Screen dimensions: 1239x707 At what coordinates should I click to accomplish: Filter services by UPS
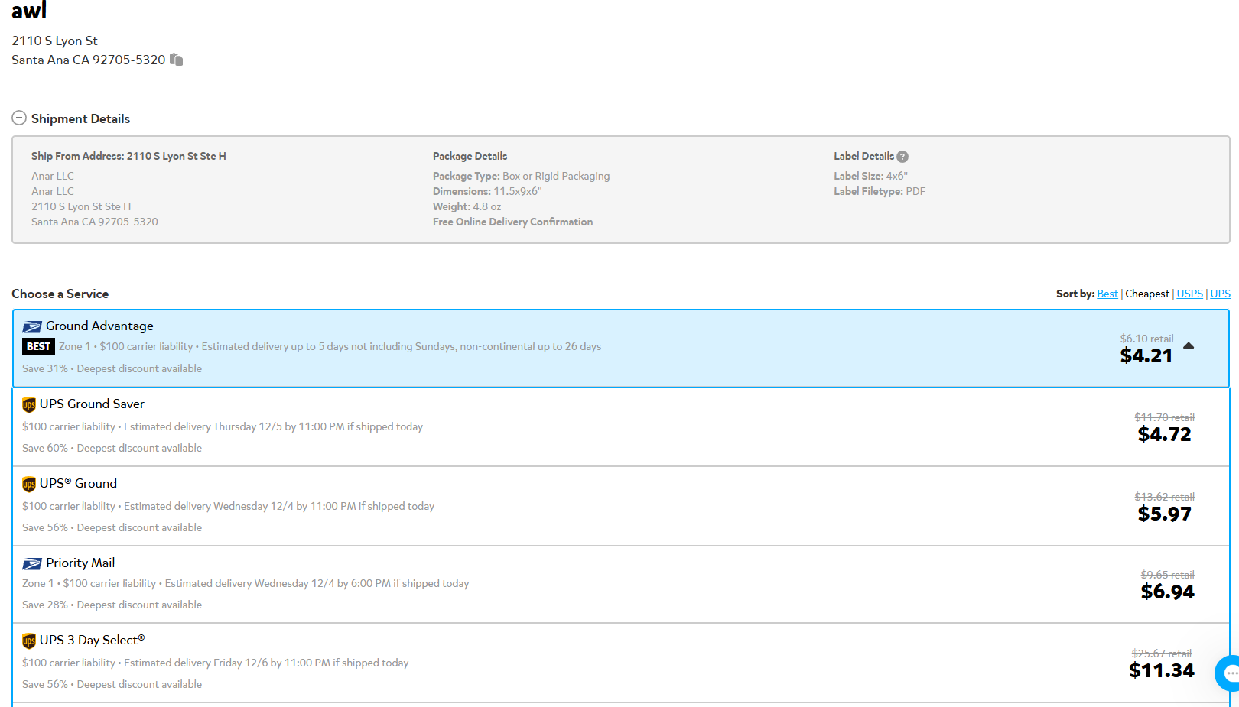tap(1221, 294)
